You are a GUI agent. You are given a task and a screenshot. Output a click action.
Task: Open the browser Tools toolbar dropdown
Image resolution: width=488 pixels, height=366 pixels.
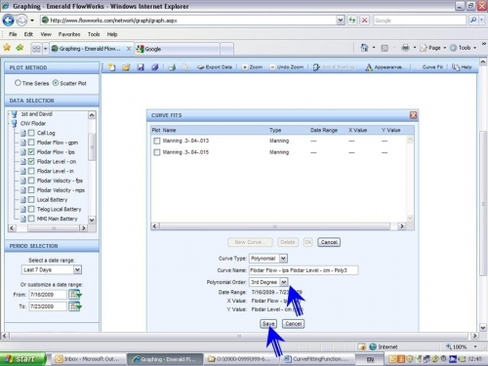click(x=464, y=48)
